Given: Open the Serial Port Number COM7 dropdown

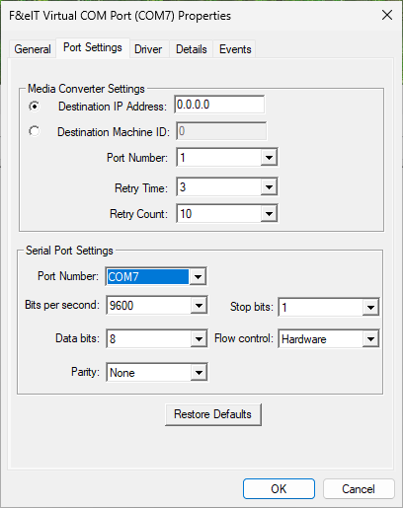Looking at the screenshot, I should point(156,276).
